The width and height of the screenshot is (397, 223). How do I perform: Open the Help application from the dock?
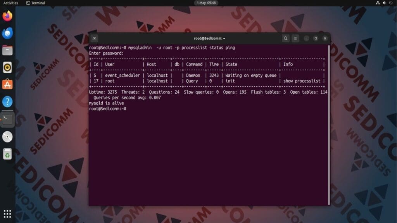(7, 101)
